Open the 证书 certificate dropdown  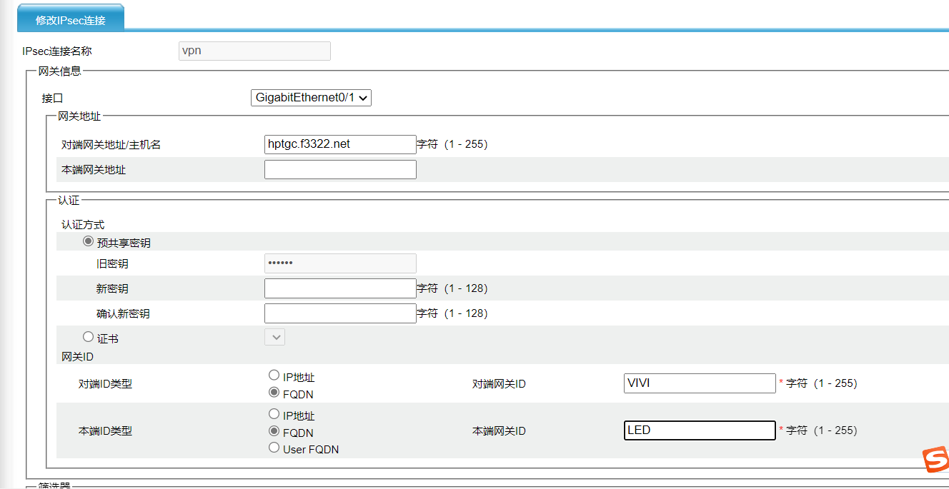point(275,337)
